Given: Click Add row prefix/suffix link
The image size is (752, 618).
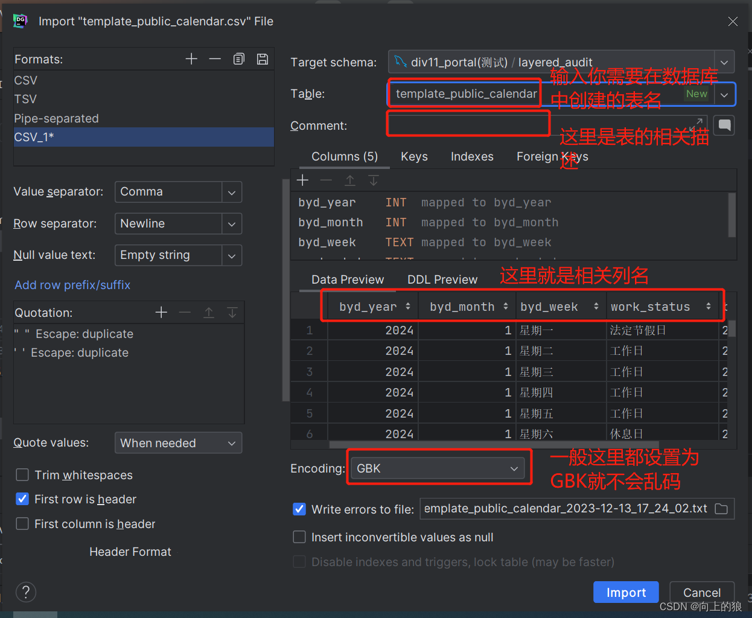Looking at the screenshot, I should pos(72,285).
